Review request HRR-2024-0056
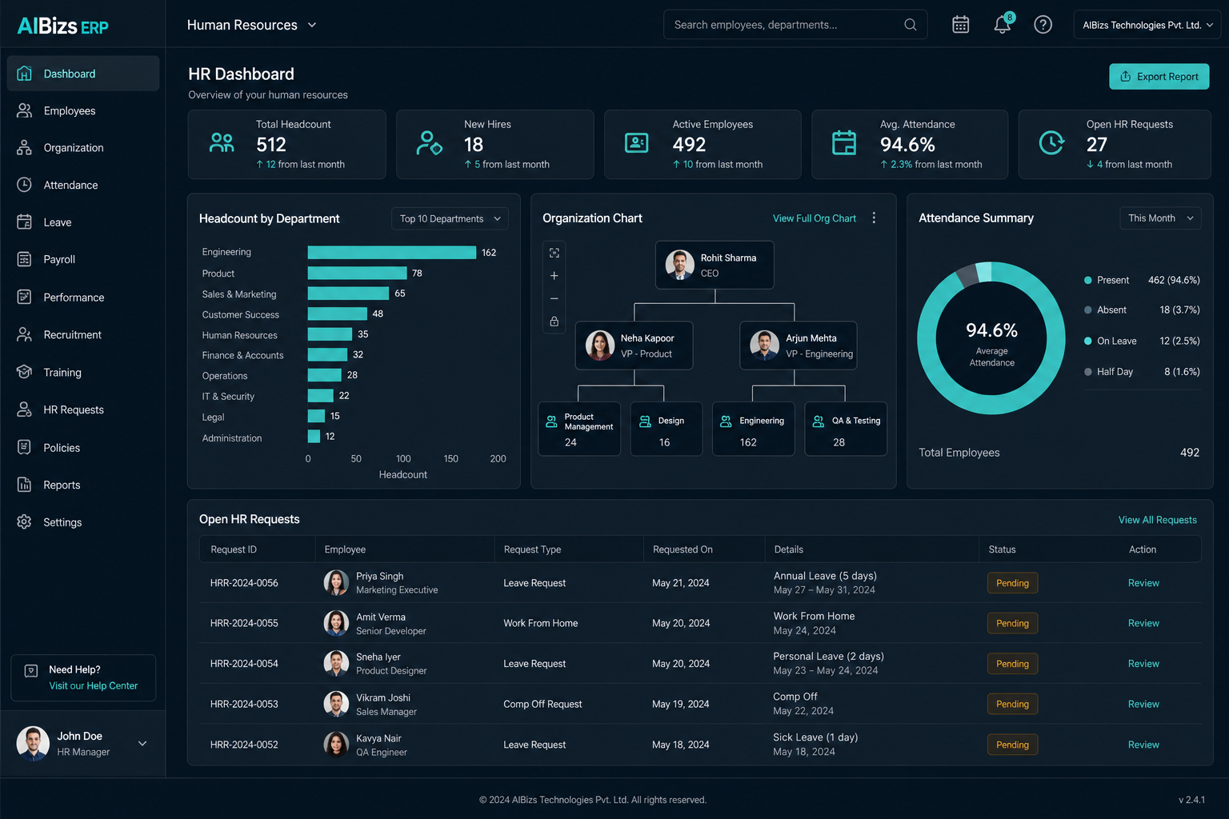Screen dimensions: 1229x819 (x=1143, y=583)
